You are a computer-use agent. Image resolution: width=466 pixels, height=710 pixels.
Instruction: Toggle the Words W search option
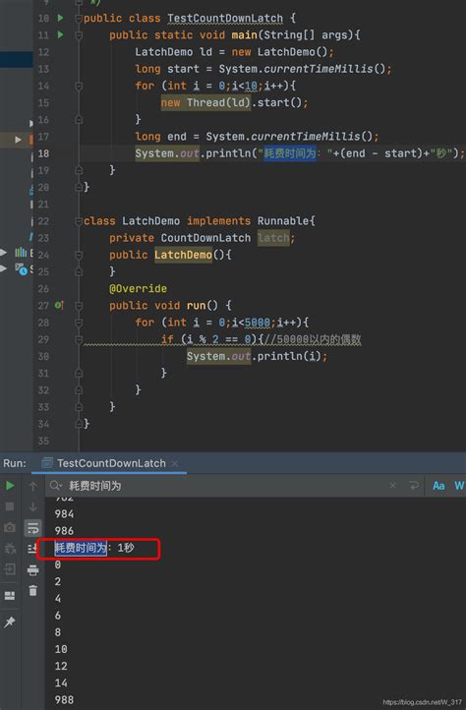tap(459, 486)
